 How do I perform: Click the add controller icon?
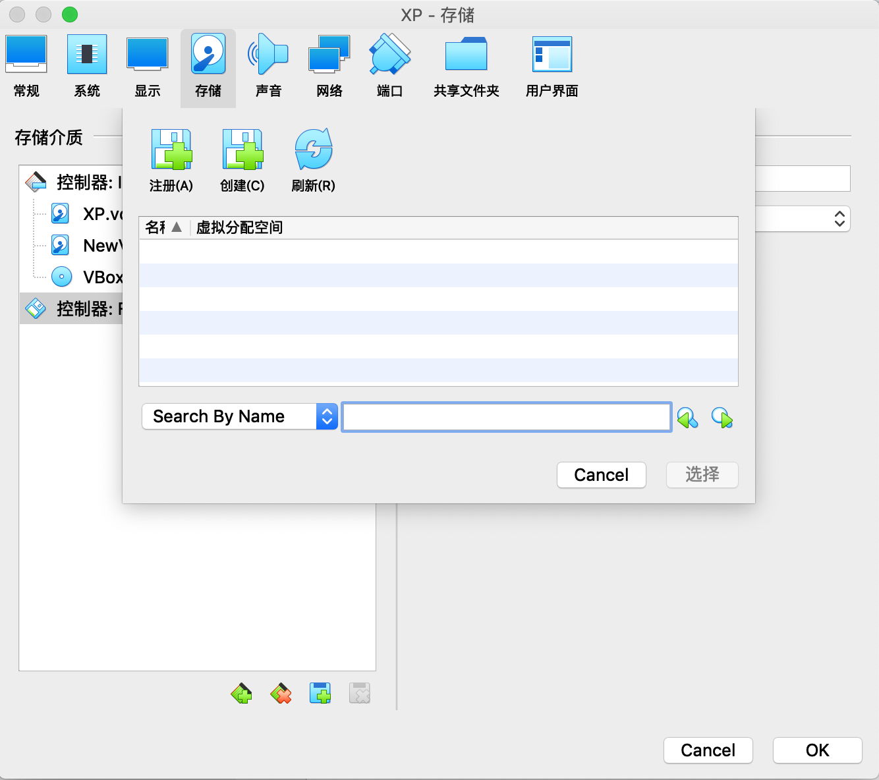pyautogui.click(x=241, y=693)
